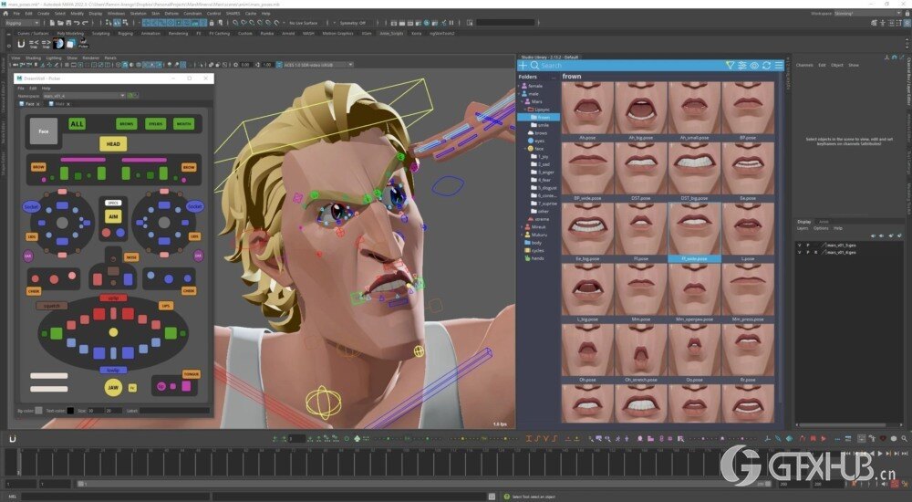Click the yellow JAW control in Picker
The width and height of the screenshot is (912, 502).
point(113,387)
